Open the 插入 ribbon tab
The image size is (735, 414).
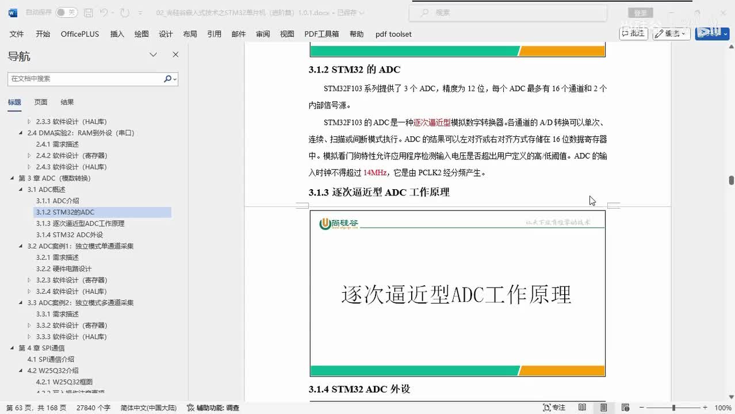click(117, 34)
